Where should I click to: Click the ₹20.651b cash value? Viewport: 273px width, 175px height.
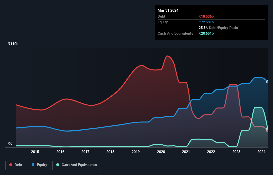[x=206, y=33]
